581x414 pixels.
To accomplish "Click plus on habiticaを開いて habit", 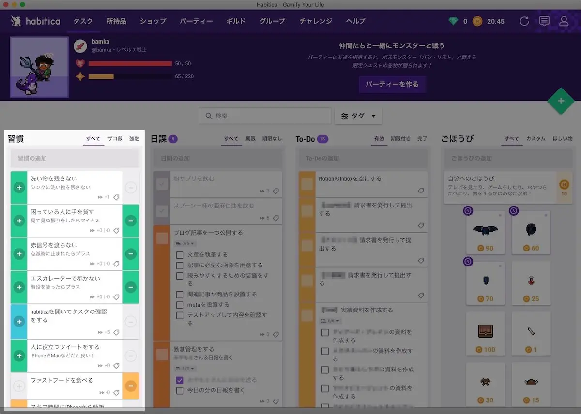I will click(x=19, y=322).
